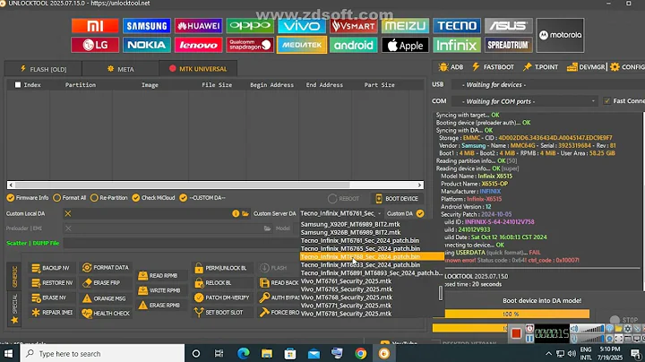645x362 pixels.
Task: Select the Samsung brand logo
Action: pos(146,26)
